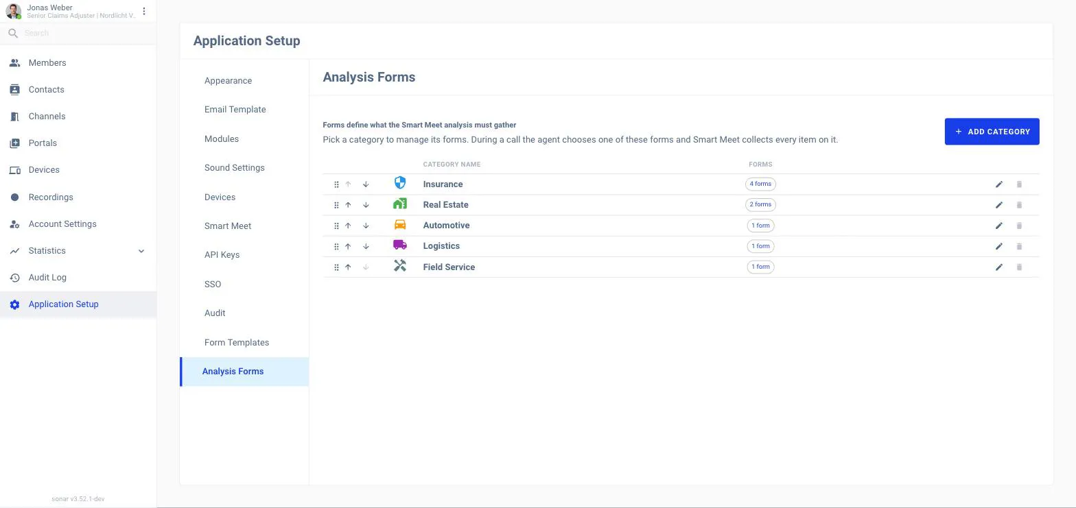Viewport: 1076px width, 508px height.
Task: Delete the Real Estate category
Action: tap(1019, 205)
